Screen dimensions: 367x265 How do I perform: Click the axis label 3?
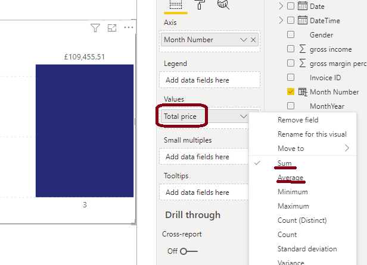85,205
